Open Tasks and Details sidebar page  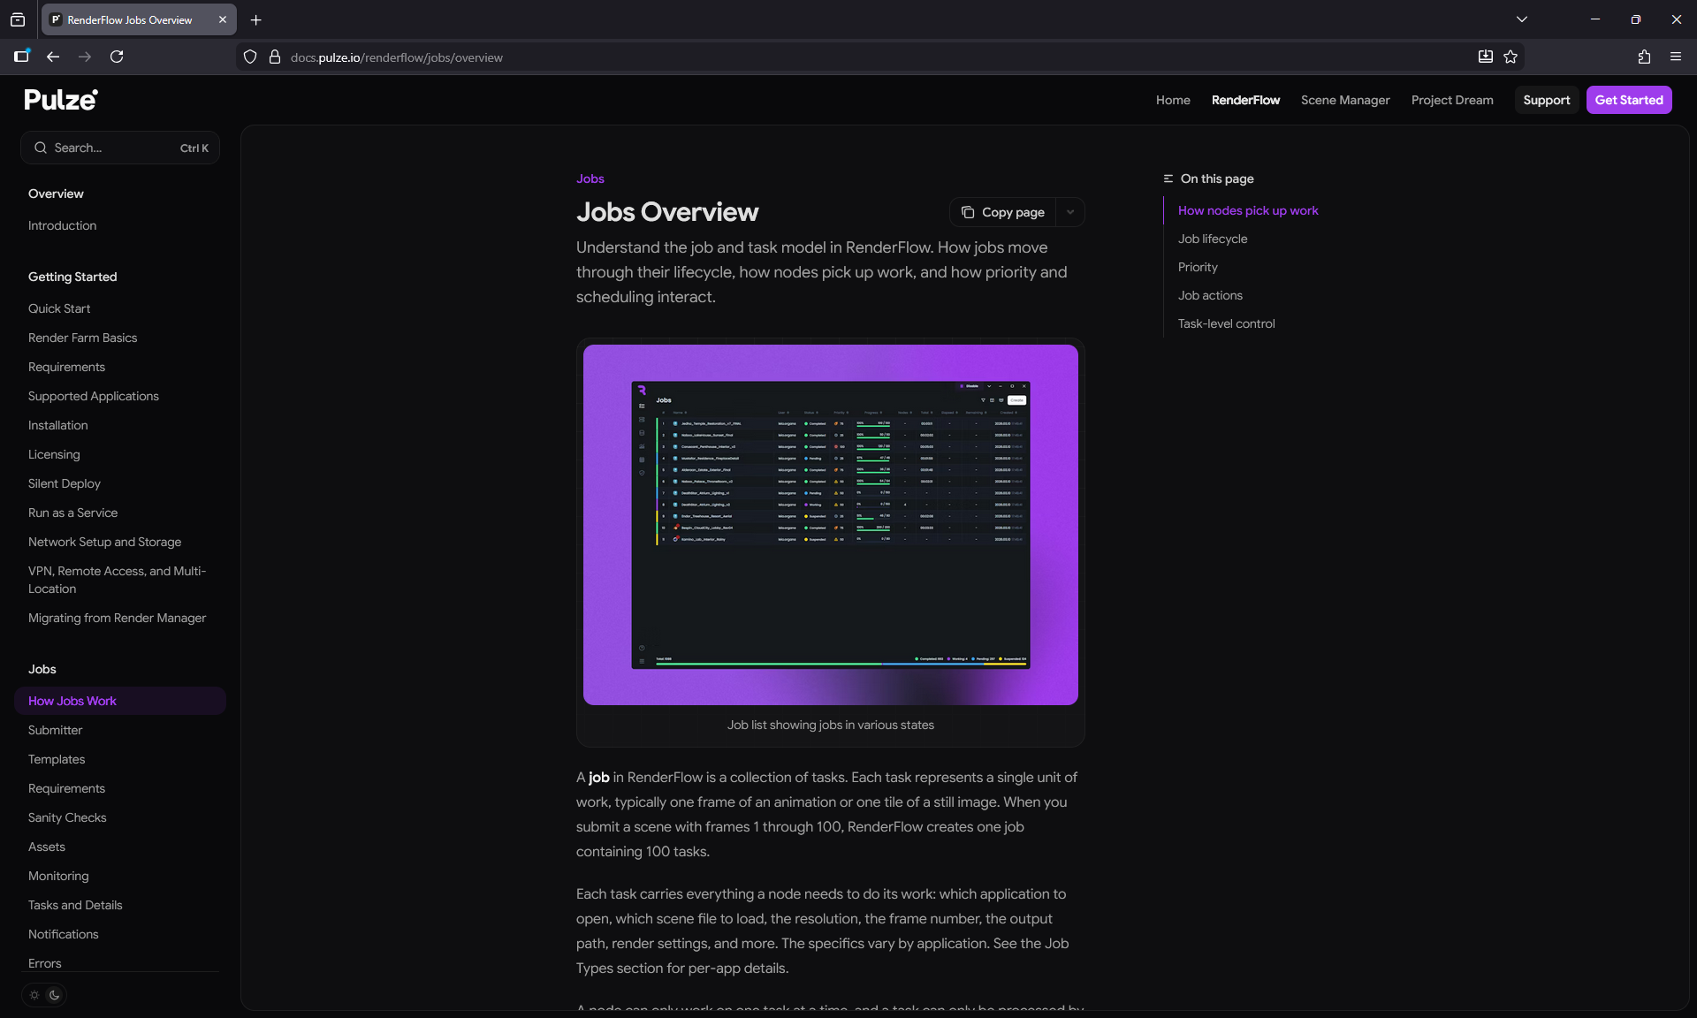tap(75, 905)
